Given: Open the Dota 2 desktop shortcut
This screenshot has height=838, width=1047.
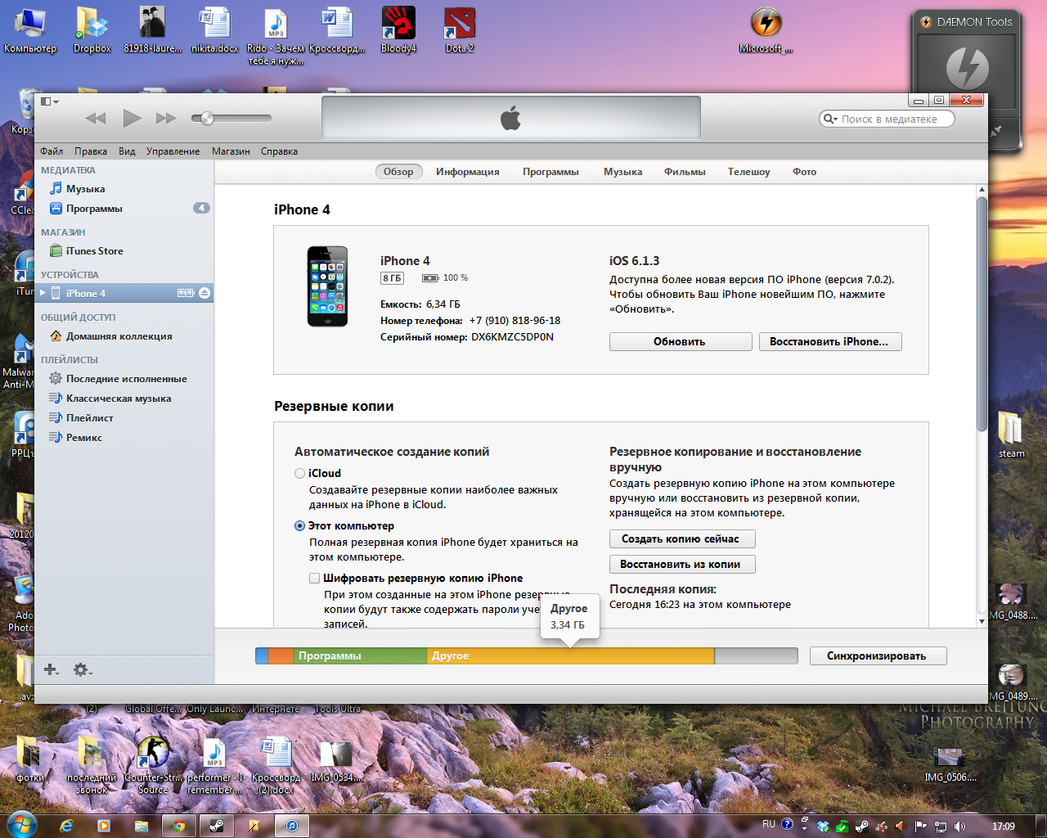Looking at the screenshot, I should click(460, 31).
